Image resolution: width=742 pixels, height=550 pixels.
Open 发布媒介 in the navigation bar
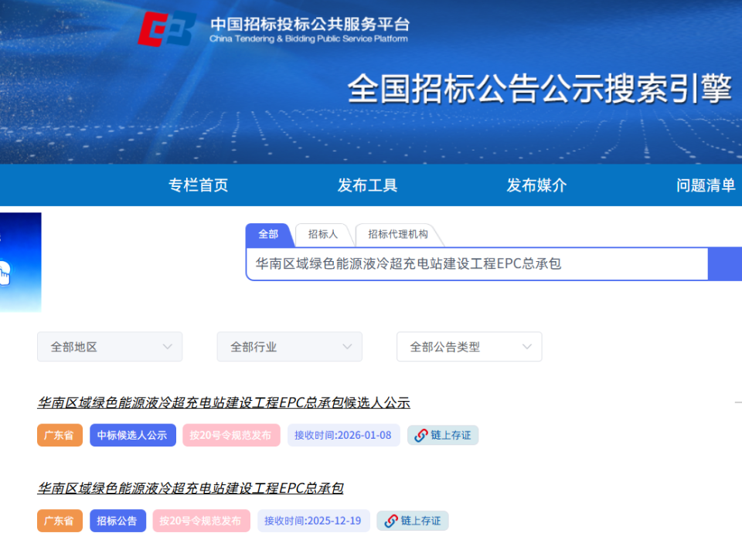coord(536,185)
